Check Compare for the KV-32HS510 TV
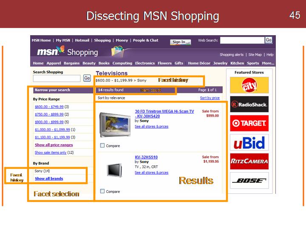The height and width of the screenshot is (229, 306). [x=102, y=191]
